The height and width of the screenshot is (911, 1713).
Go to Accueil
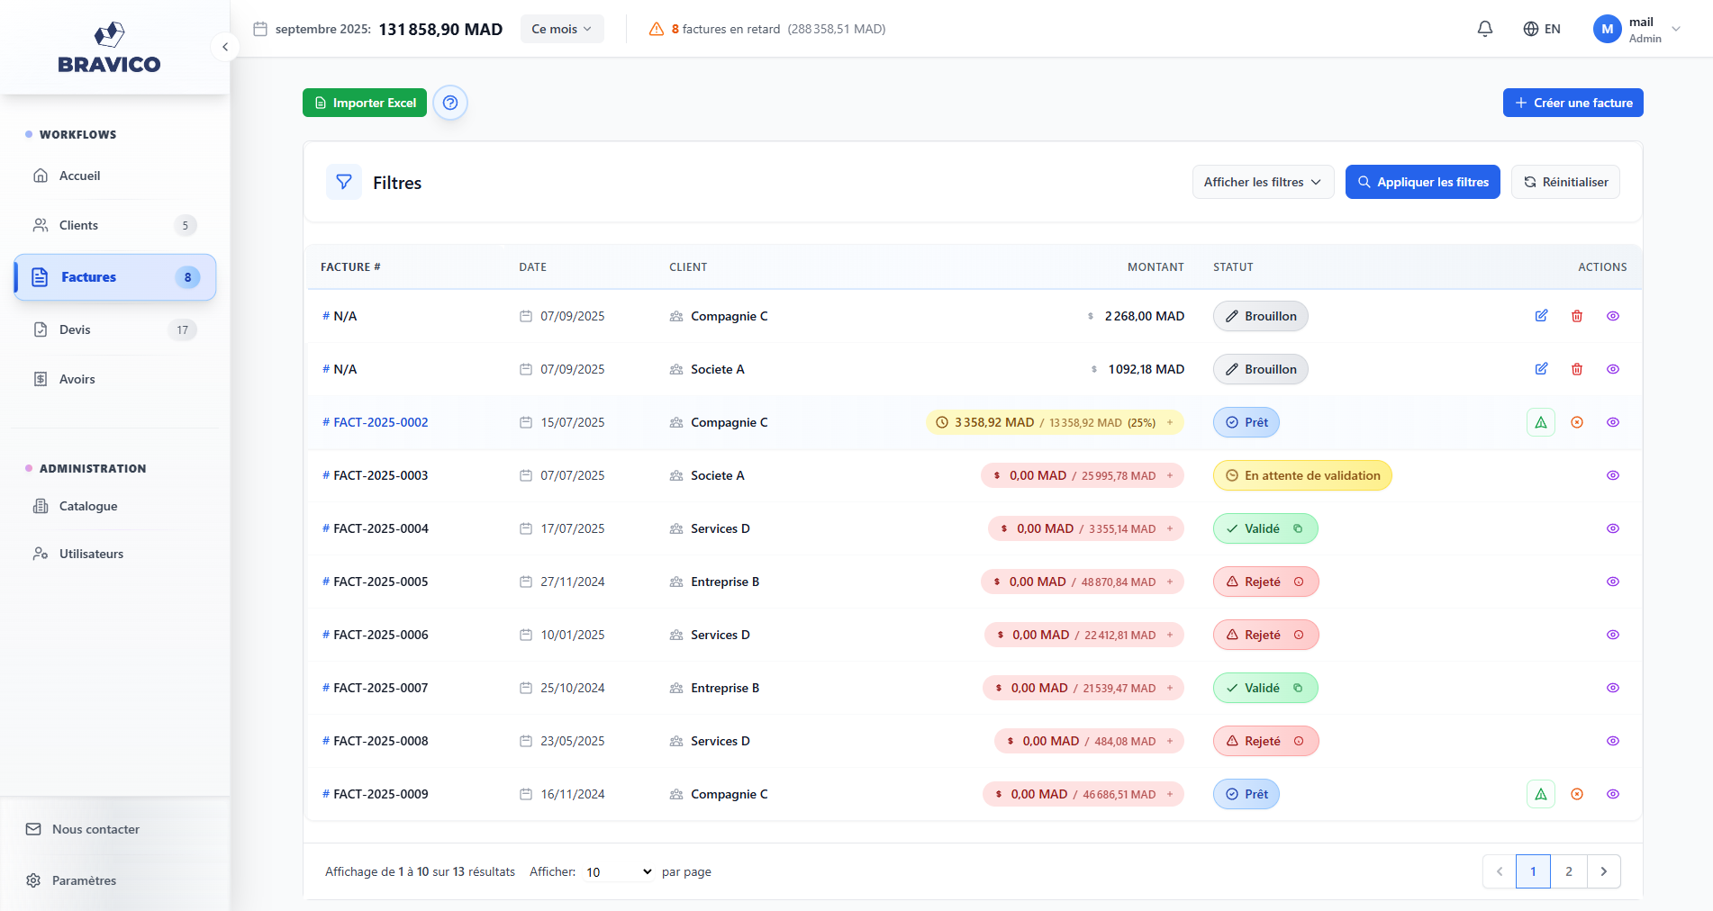pyautogui.click(x=115, y=176)
